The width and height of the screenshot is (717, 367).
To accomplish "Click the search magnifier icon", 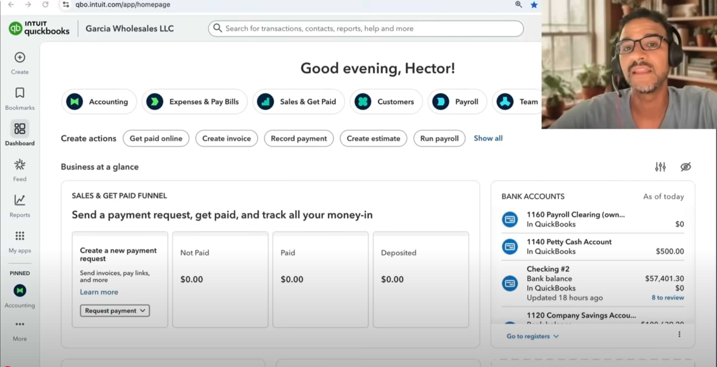I will pyautogui.click(x=217, y=28).
